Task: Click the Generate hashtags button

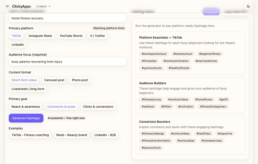Action: pos(26,118)
